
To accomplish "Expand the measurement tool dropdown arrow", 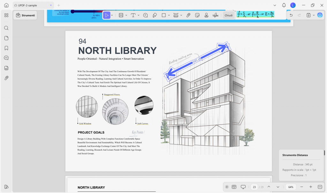I will 181,15.
